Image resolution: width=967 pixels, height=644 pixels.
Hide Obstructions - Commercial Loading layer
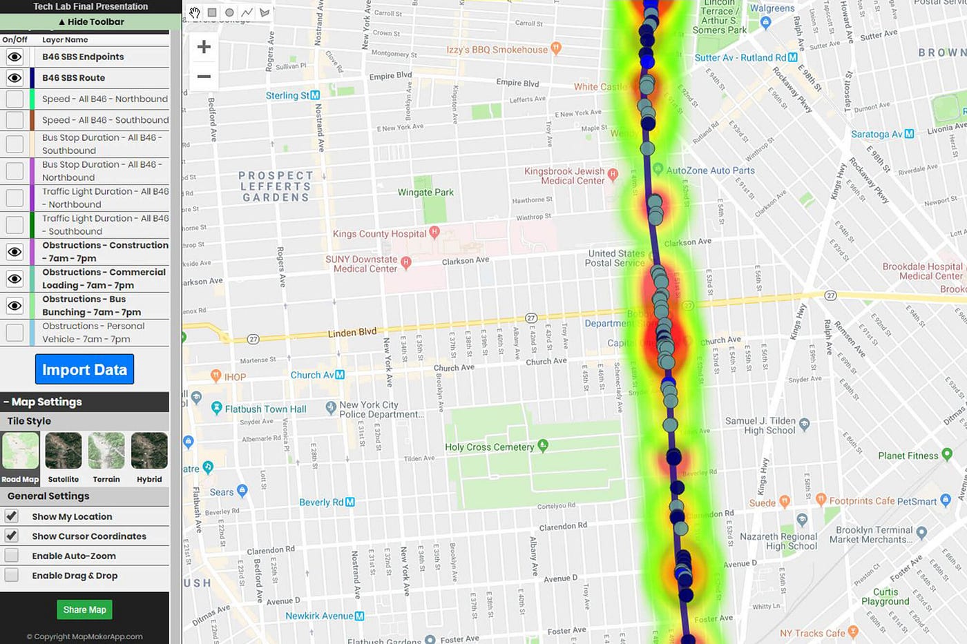click(x=15, y=279)
